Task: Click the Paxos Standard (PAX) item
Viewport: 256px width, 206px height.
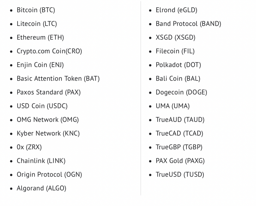Action: click(x=49, y=92)
